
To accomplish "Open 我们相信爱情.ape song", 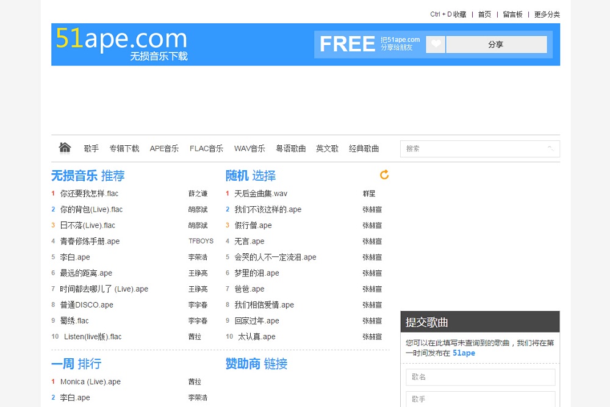I will tap(264, 306).
